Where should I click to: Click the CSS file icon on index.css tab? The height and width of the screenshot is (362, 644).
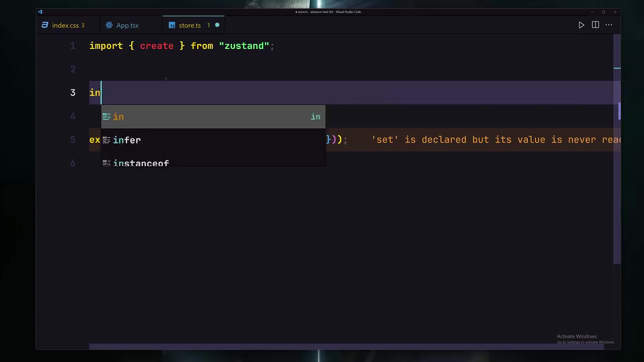[x=45, y=25]
